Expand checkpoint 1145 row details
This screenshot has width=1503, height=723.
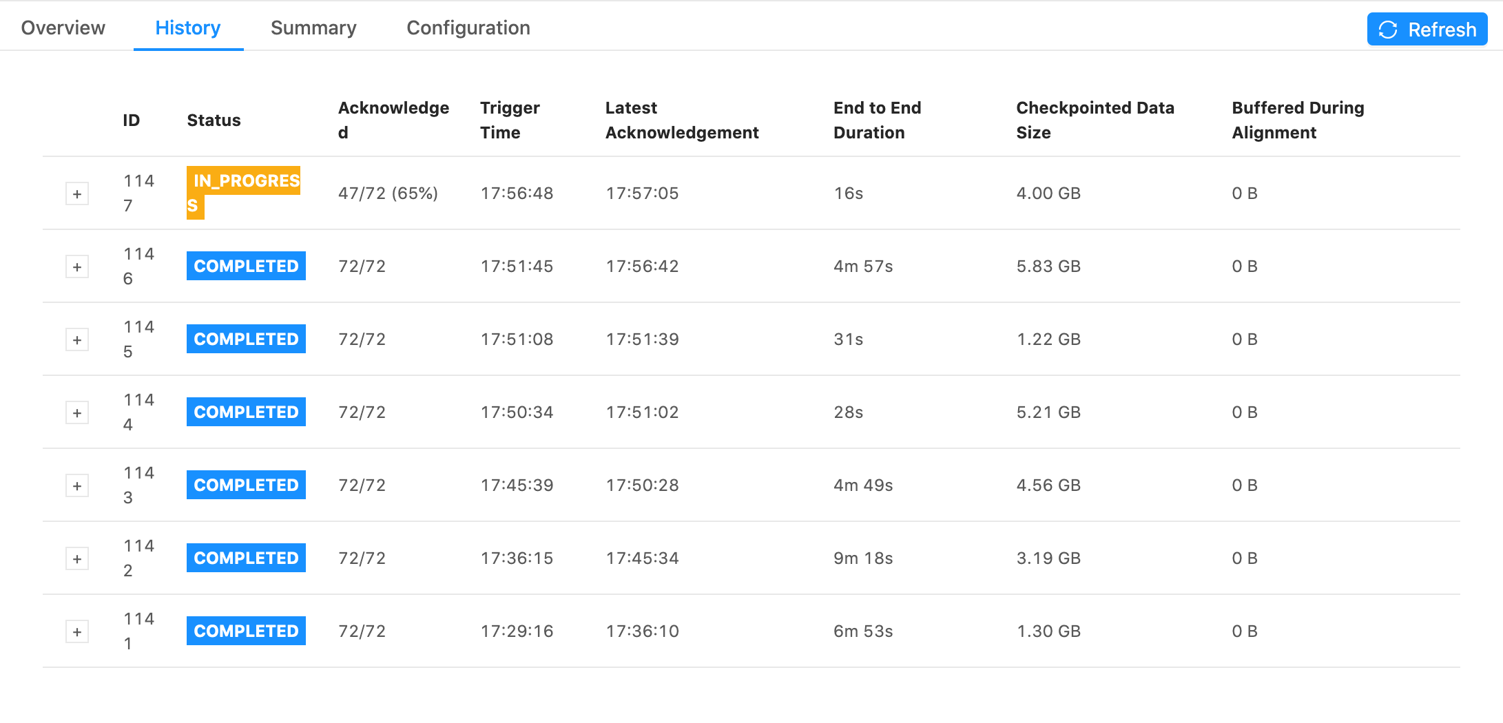coord(77,340)
